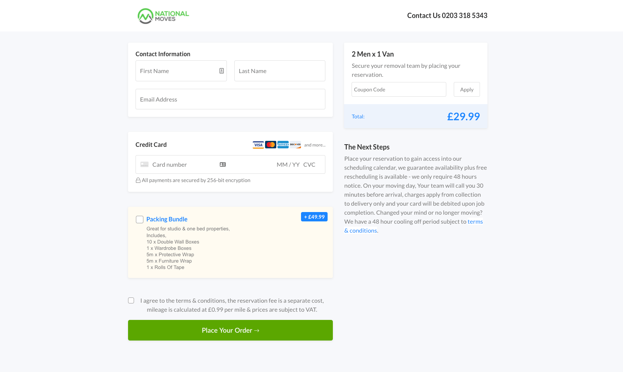Click the National Moves logo
The height and width of the screenshot is (372, 623).
coord(163,16)
